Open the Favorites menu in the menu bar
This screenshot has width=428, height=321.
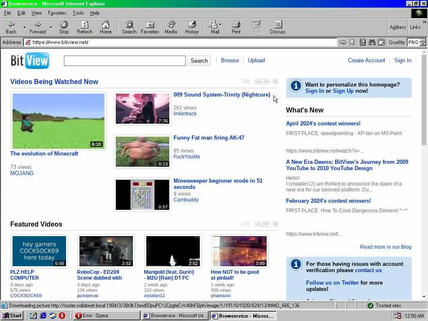click(x=57, y=13)
